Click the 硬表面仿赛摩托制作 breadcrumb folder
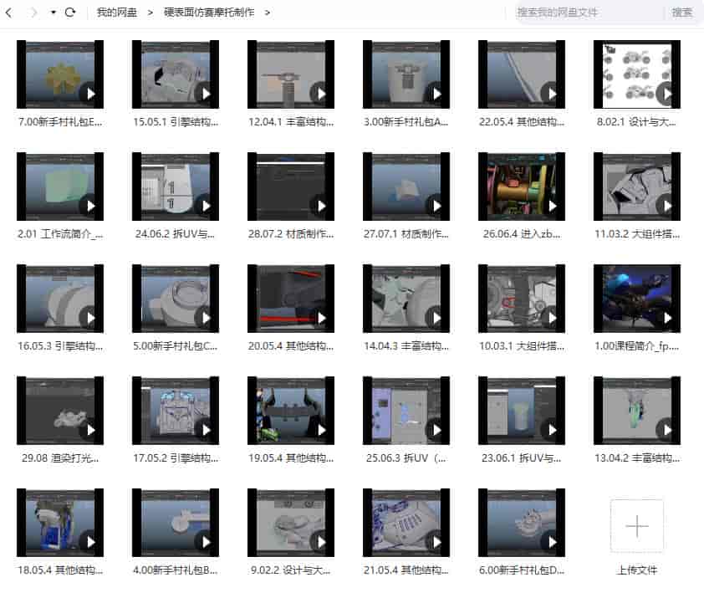 click(x=209, y=13)
